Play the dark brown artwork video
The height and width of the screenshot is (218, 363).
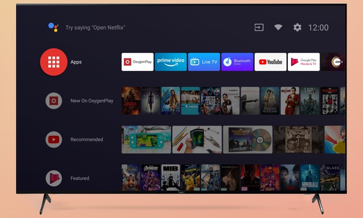point(299,140)
